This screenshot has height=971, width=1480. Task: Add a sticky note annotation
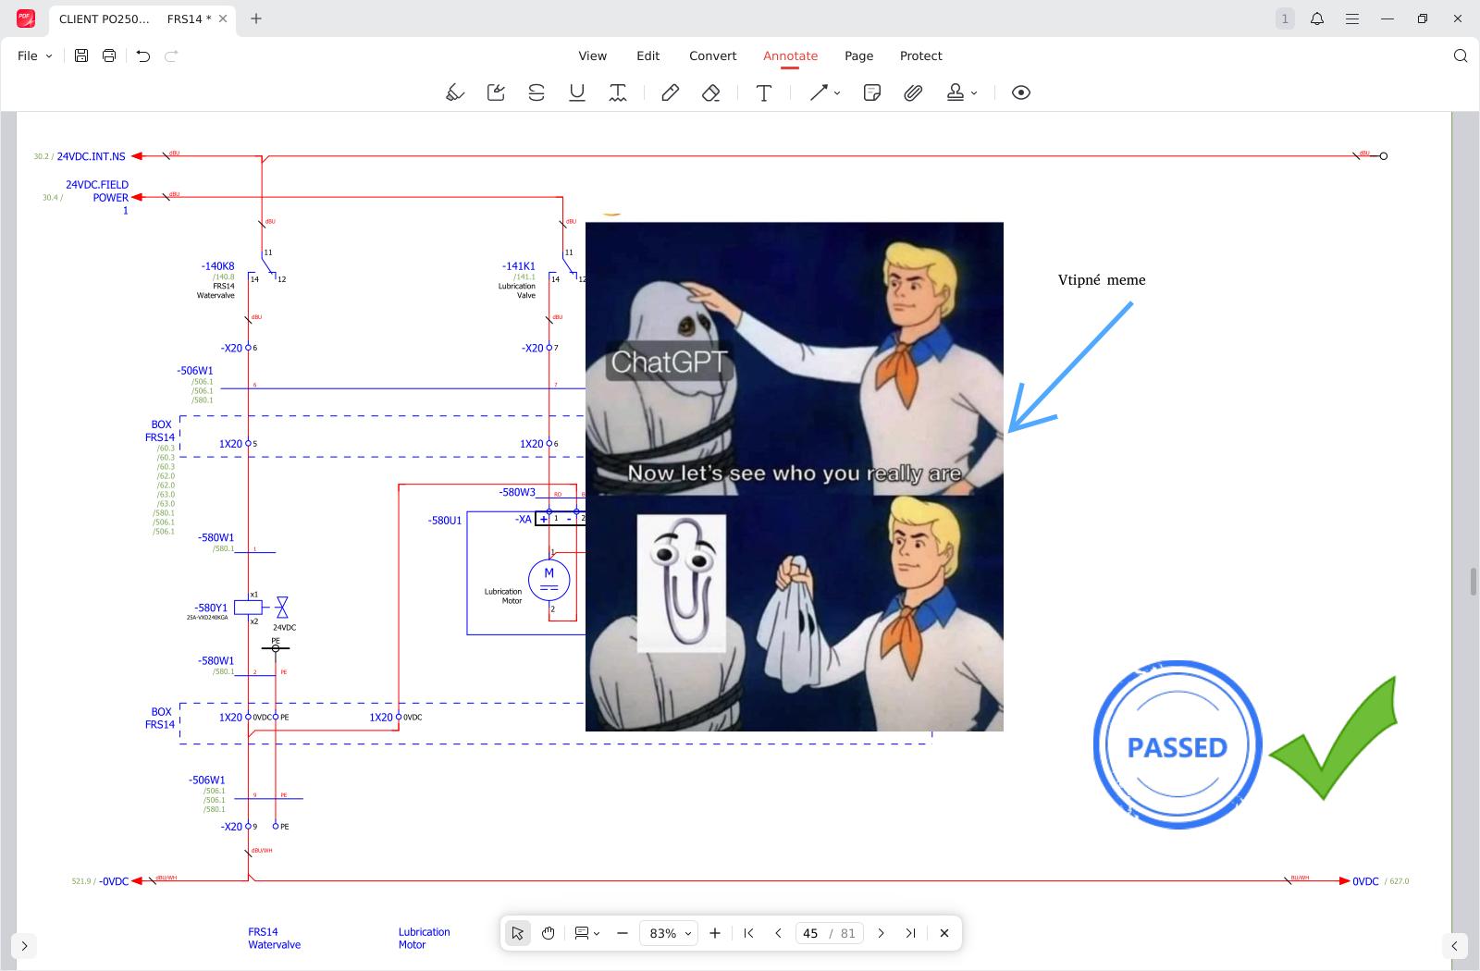click(x=871, y=92)
